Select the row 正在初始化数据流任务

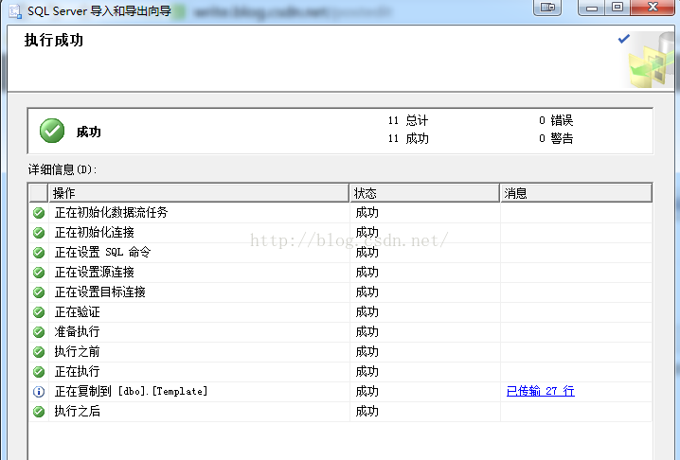340,213
